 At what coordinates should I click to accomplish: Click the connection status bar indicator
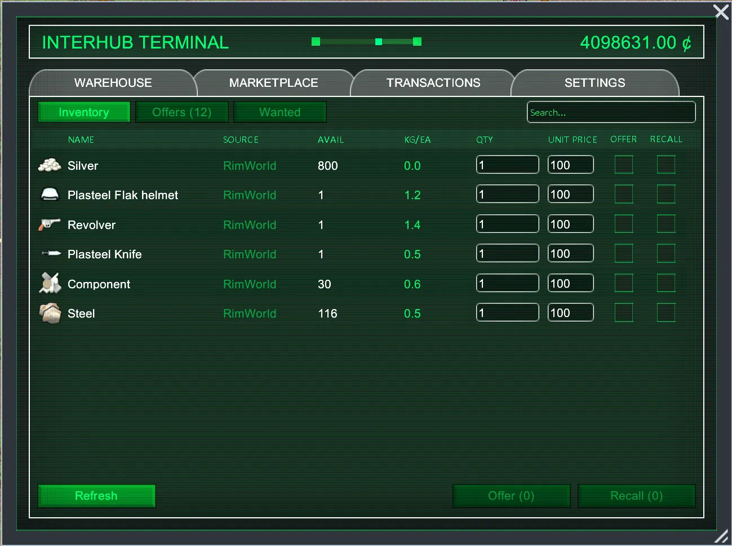(x=366, y=42)
